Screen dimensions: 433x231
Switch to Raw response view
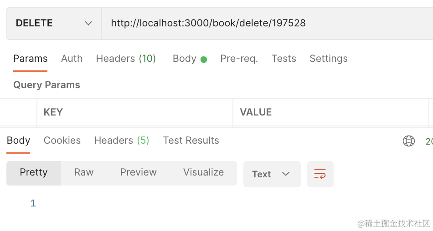click(84, 172)
